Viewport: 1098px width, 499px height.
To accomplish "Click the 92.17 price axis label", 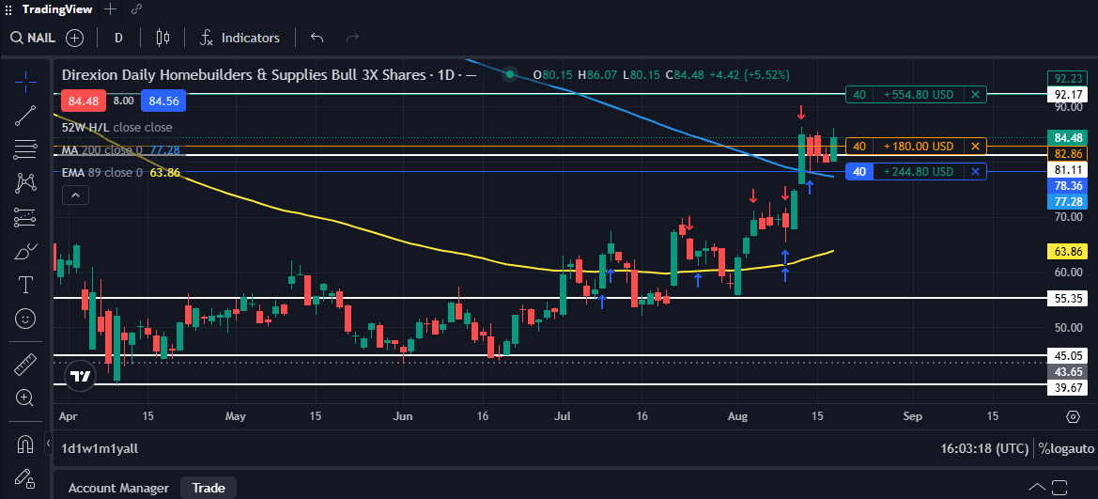I will (x=1066, y=94).
